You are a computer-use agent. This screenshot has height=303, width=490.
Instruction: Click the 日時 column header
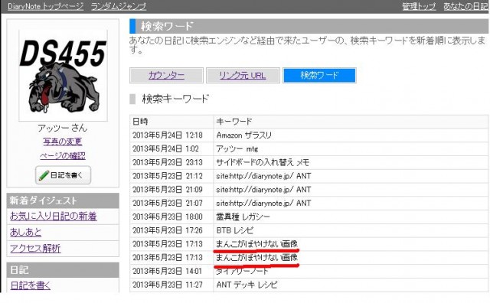coord(171,122)
